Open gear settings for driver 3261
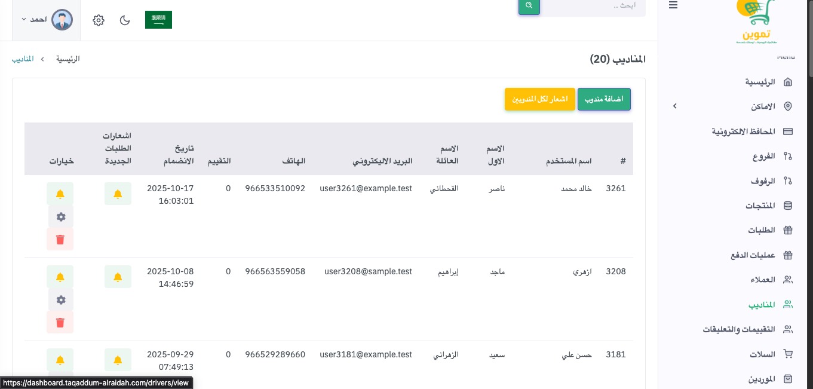Viewport: 813px width, 389px height. [x=60, y=217]
